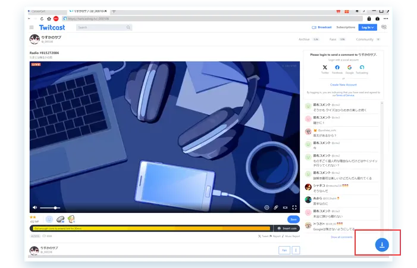Click the language switch icon
The width and height of the screenshot is (417, 268).
[384, 27]
